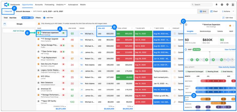
Task: Toggle star on Data Center Upgrade deal
Action: (38, 52)
